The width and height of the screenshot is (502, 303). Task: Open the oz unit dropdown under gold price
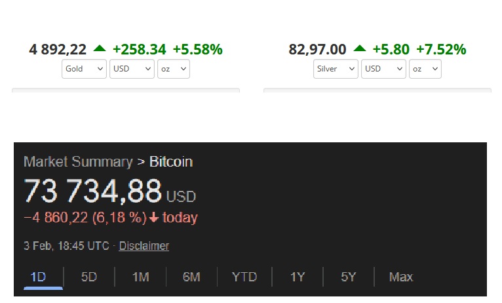click(174, 69)
